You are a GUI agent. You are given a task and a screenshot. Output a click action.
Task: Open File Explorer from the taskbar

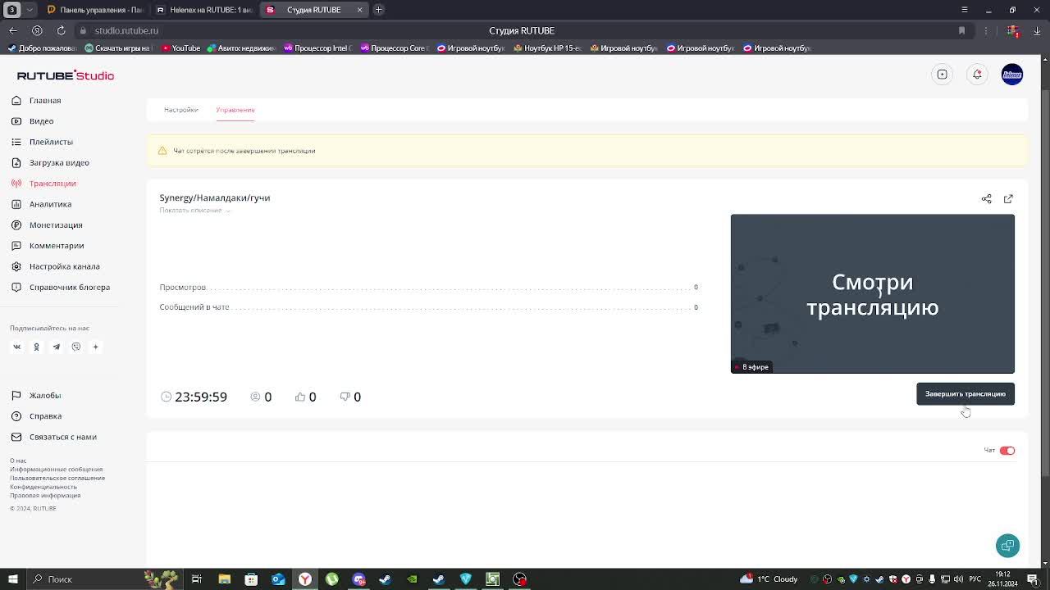(x=224, y=579)
